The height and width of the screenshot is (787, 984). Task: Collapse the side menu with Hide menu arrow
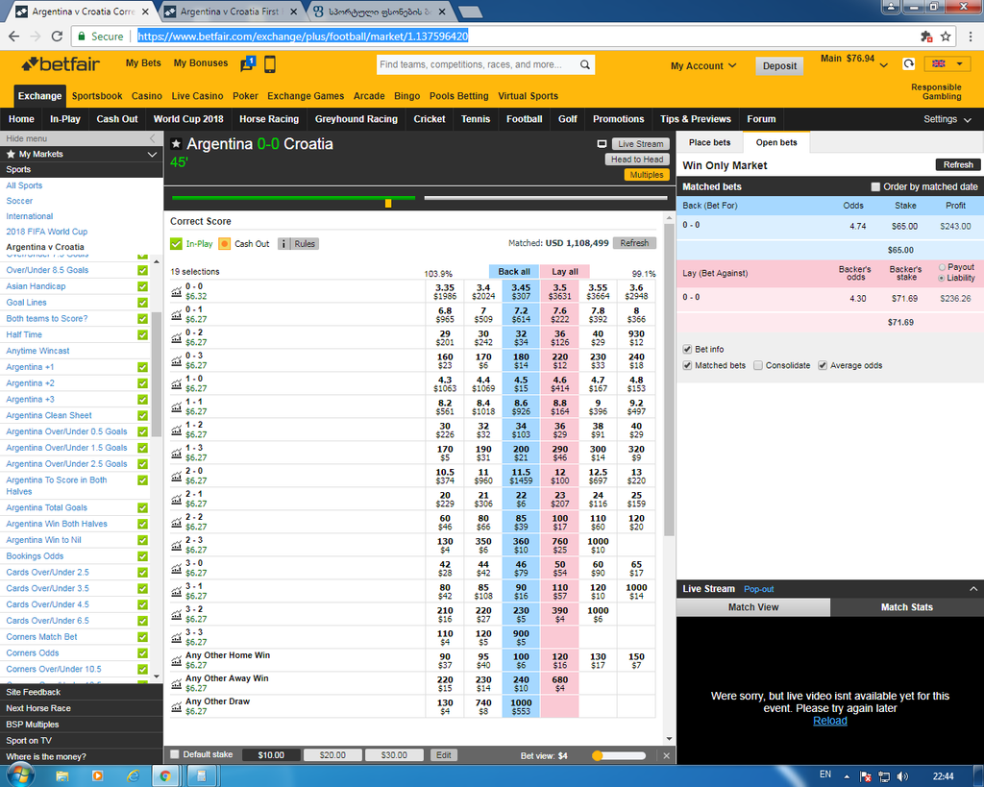point(152,138)
